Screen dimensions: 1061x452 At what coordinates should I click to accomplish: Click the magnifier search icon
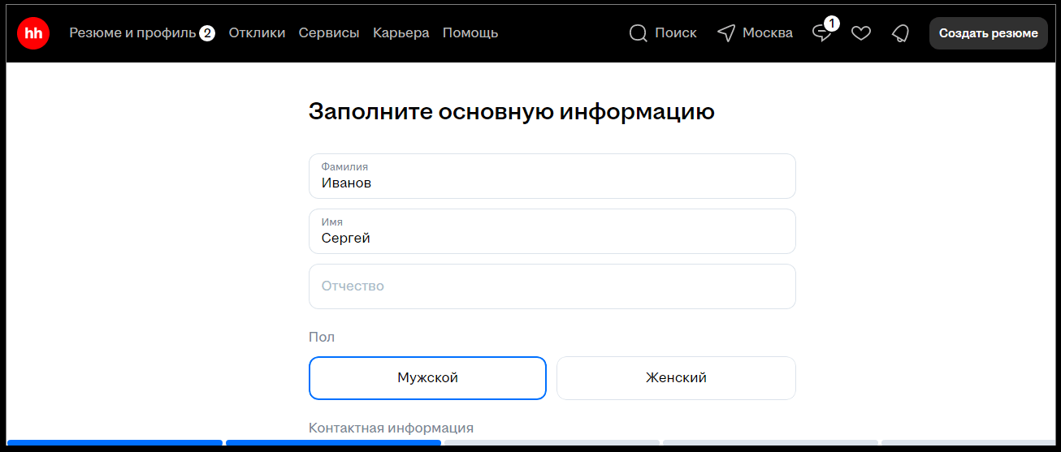639,33
